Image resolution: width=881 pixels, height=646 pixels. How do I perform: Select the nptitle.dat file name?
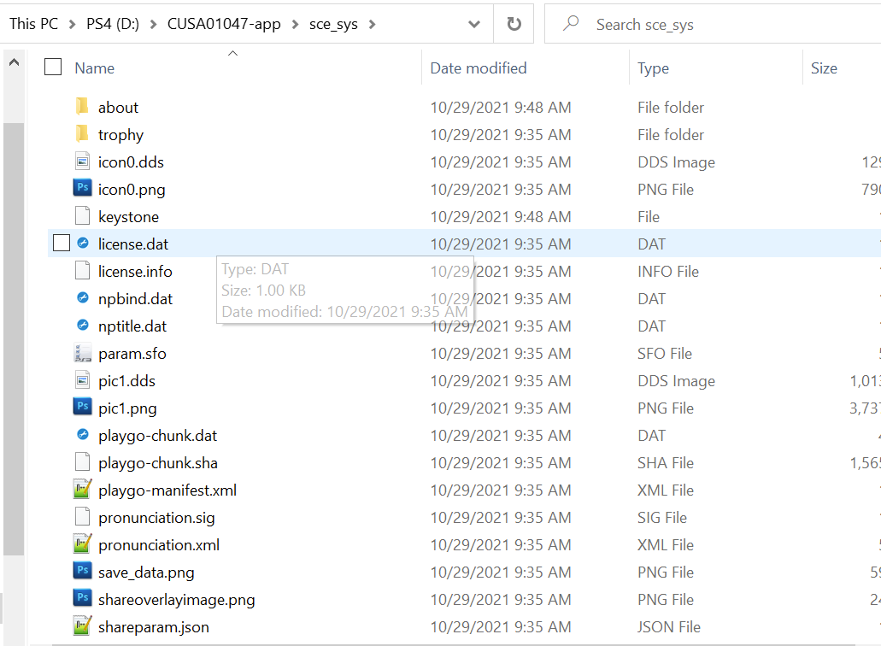click(132, 326)
